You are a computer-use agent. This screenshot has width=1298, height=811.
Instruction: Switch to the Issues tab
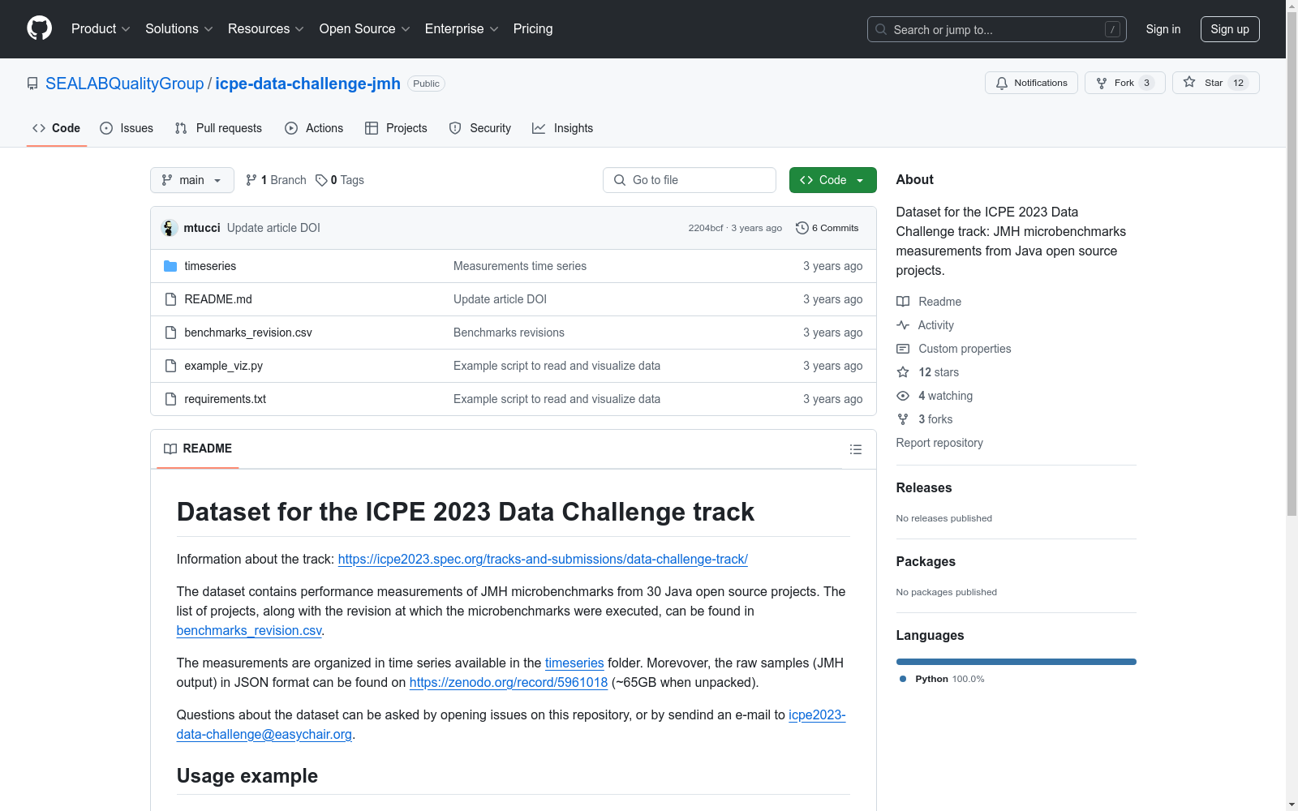(x=127, y=128)
